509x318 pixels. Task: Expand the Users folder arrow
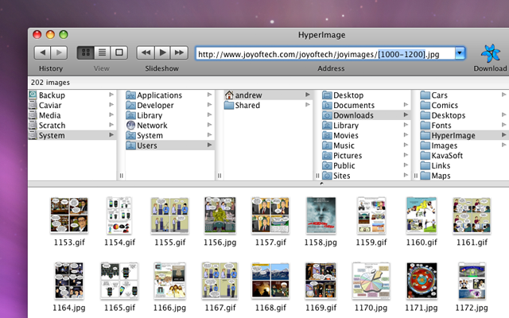coord(210,145)
